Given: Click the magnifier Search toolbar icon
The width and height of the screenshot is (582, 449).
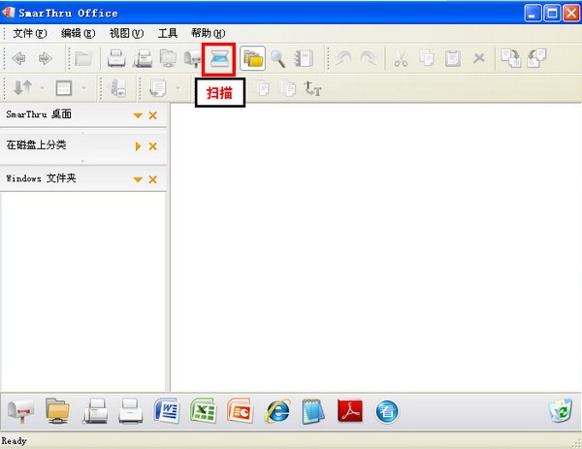Looking at the screenshot, I should tap(277, 58).
